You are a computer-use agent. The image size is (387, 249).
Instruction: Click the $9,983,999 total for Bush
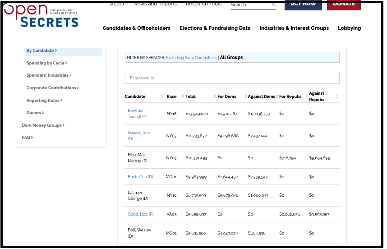tap(196, 177)
